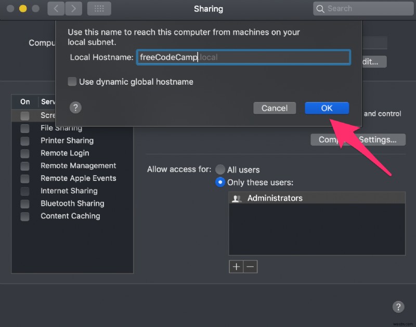
Task: Click the search magnifier icon
Action: [x=320, y=8]
